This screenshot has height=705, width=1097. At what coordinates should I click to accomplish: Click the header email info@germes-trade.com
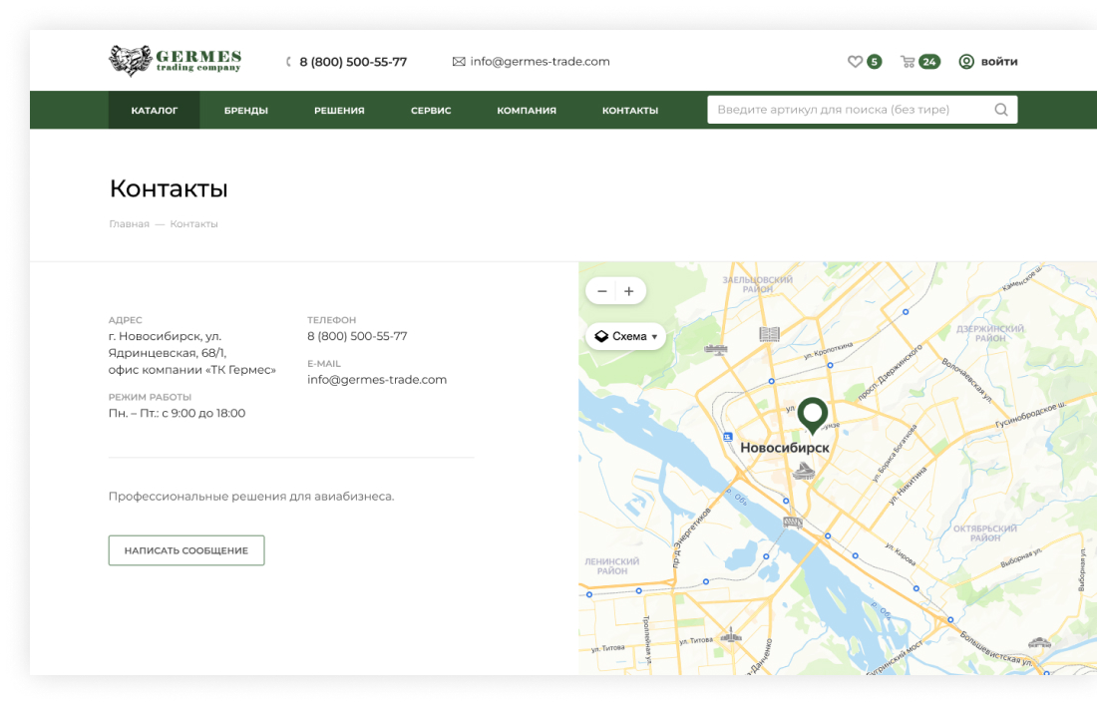[x=541, y=62]
